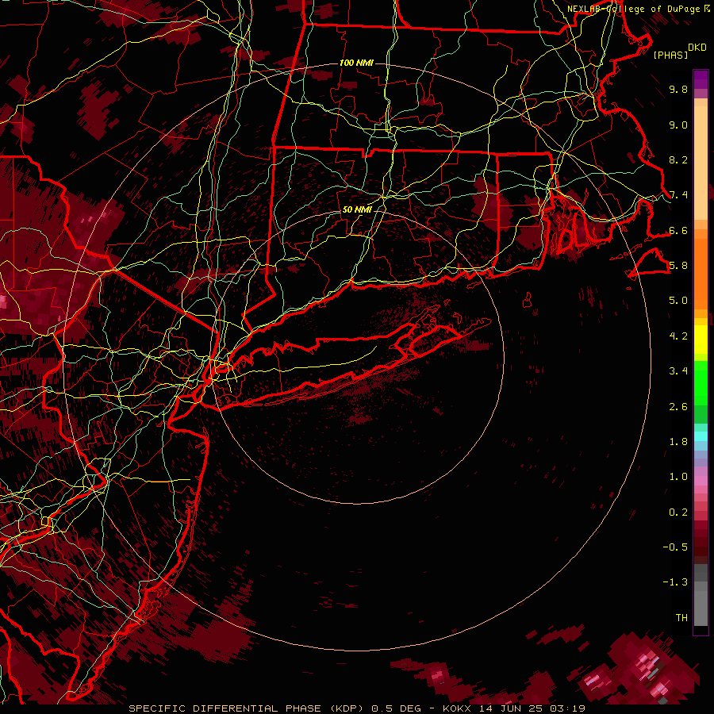Click the SPECIFIC DIFFERENTIAL PHASE (KDP) caption

pyautogui.click(x=247, y=708)
